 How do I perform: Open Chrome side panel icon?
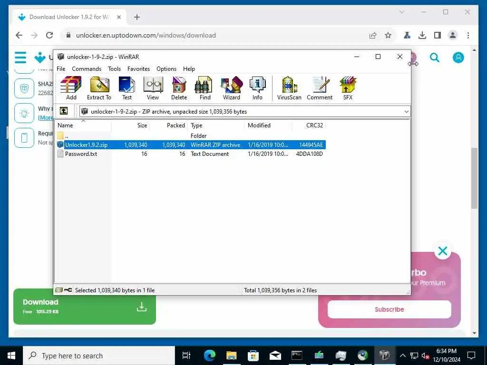pos(438,35)
